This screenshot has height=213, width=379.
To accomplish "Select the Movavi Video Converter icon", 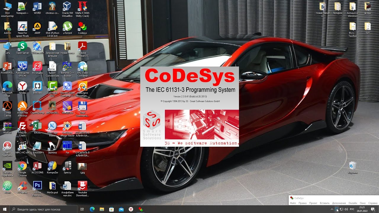I will click(x=67, y=89).
